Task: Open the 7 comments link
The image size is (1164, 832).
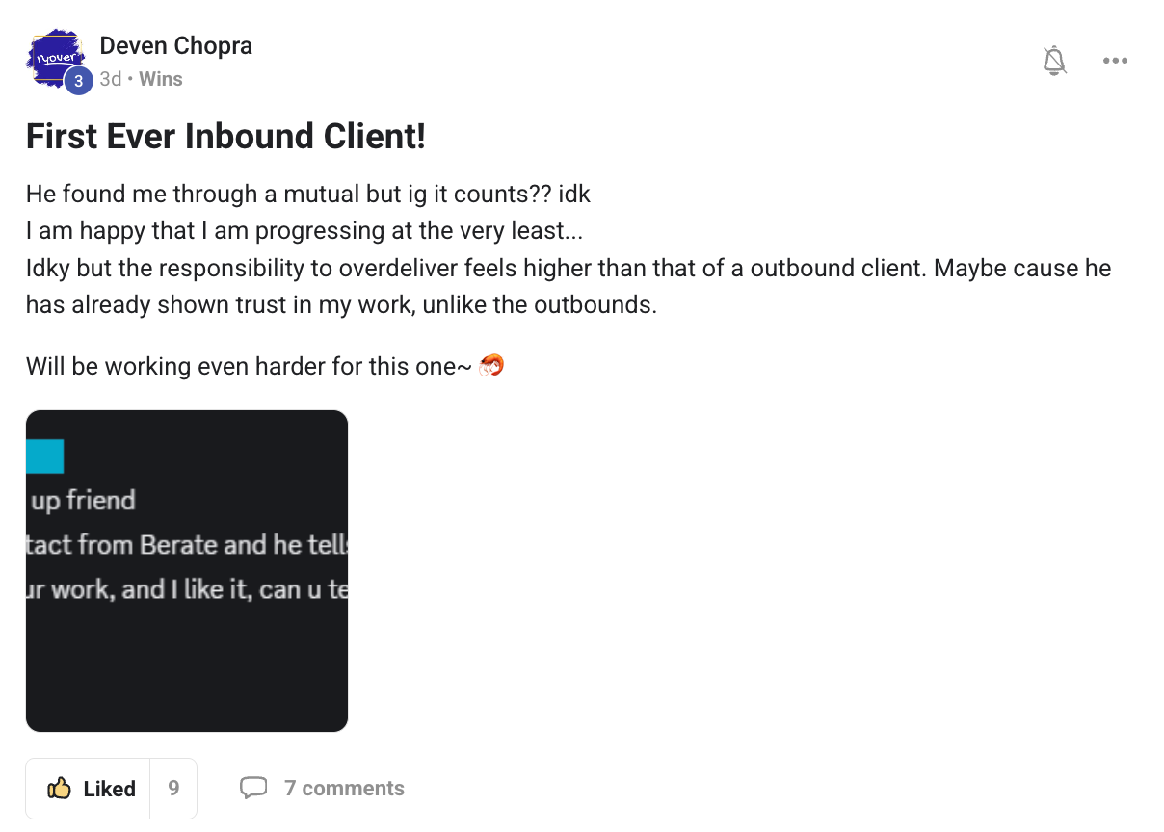Action: click(344, 789)
